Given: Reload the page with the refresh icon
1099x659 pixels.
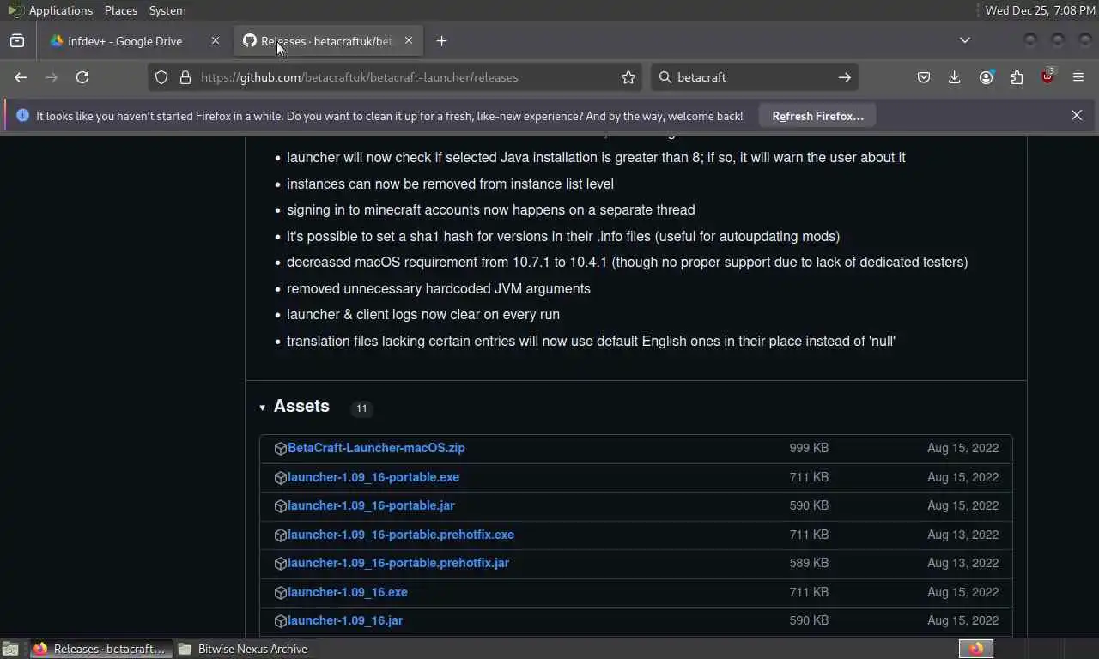Looking at the screenshot, I should [82, 77].
